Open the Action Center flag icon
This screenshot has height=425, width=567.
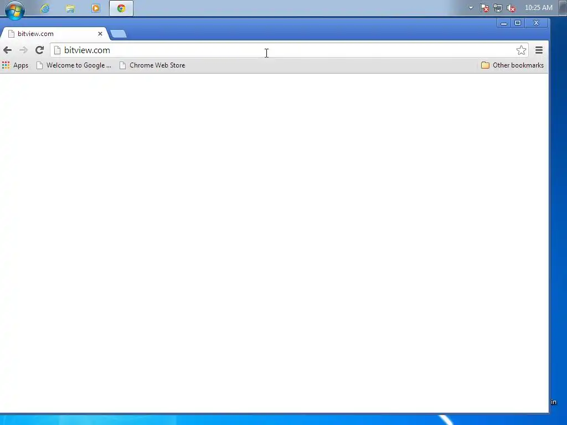coord(484,8)
